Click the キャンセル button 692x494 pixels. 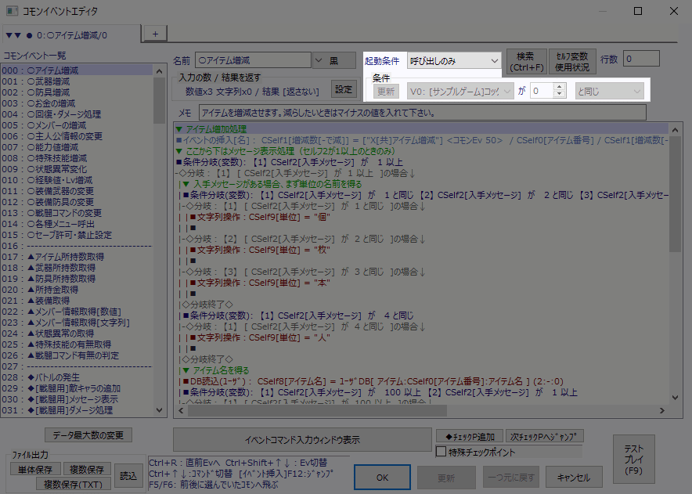click(574, 478)
